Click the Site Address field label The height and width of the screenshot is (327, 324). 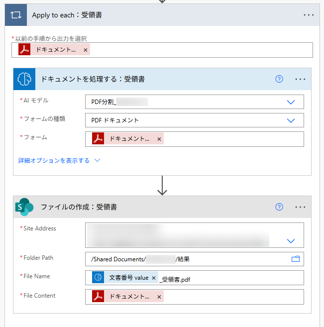click(40, 228)
